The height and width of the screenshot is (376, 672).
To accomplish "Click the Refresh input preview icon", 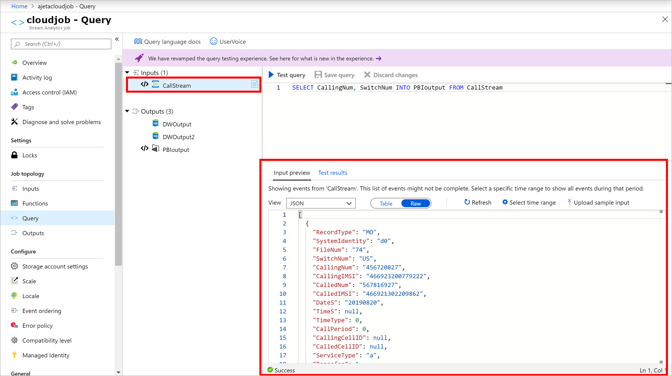I will tap(467, 202).
